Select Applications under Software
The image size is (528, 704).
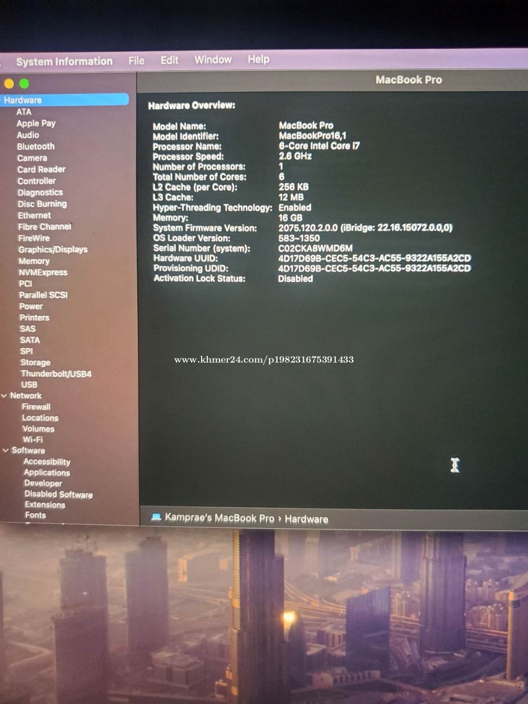point(47,473)
